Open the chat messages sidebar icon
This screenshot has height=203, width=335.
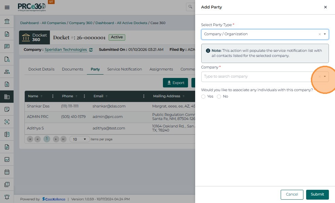7,46
